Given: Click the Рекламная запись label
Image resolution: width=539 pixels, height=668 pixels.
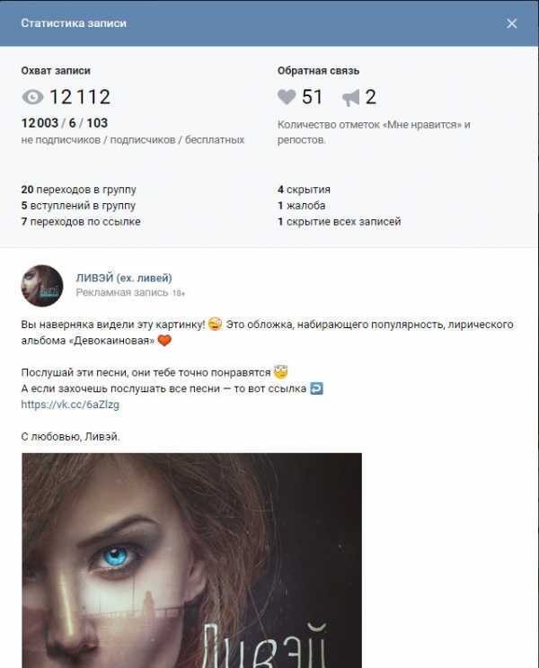Looking at the screenshot, I should coord(122,293).
